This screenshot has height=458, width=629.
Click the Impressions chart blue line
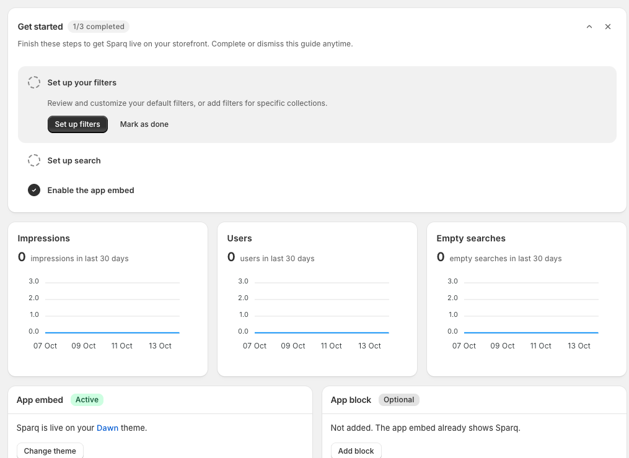112,332
